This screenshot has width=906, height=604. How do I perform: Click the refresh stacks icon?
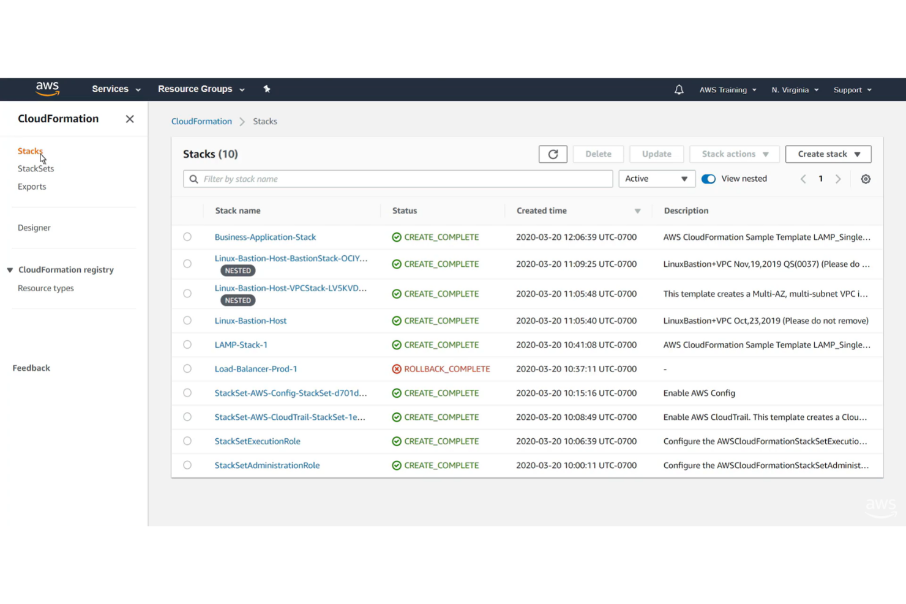click(x=553, y=154)
